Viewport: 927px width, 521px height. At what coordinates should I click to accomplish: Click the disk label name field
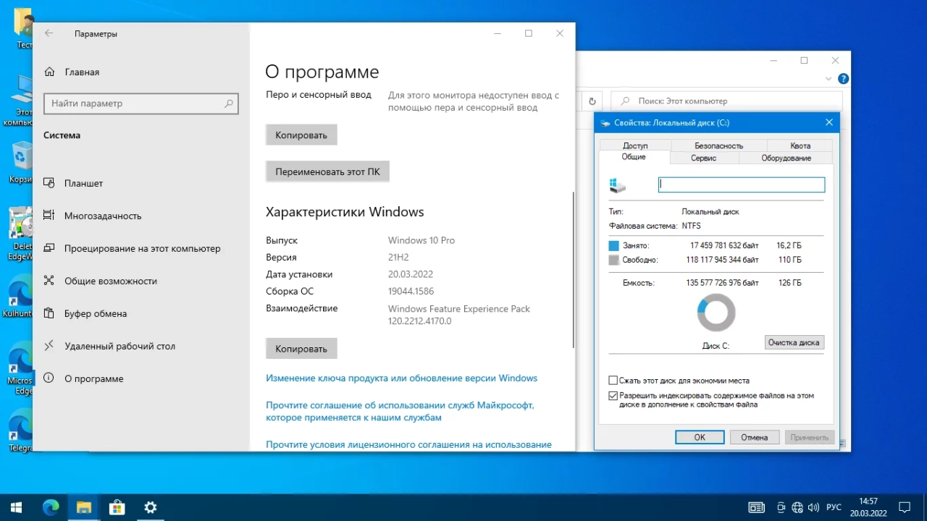pyautogui.click(x=742, y=185)
